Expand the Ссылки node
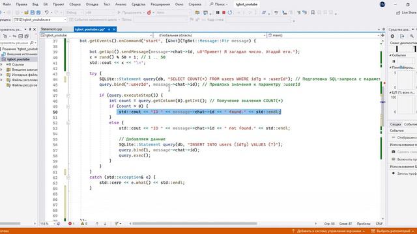The width and height of the screenshot is (417, 234). pos(1,64)
